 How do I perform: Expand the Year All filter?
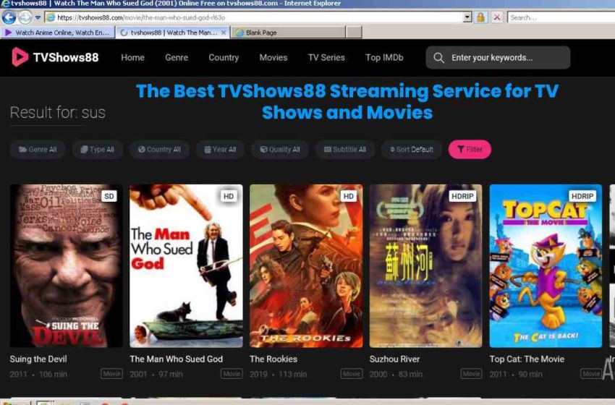(220, 150)
